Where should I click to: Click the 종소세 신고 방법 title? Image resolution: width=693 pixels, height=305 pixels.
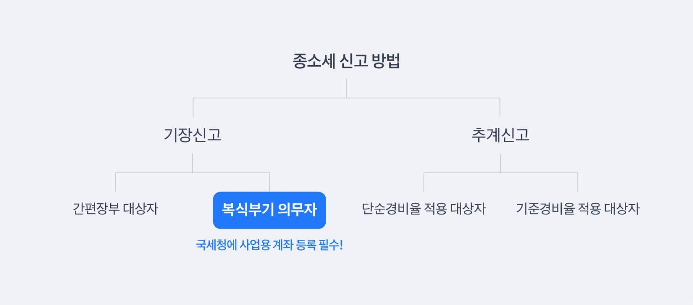coord(346,62)
